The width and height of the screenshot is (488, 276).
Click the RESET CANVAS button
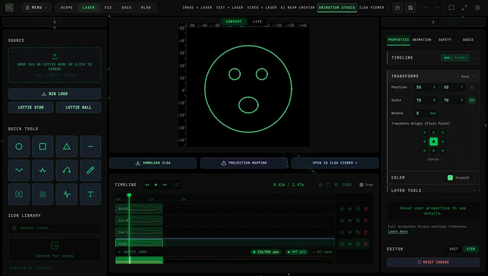433,262
